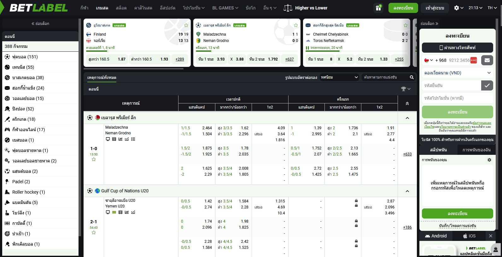Select แบดมินตัน (5) in sidebar
This screenshot has height=257, width=502.
click(40, 202)
